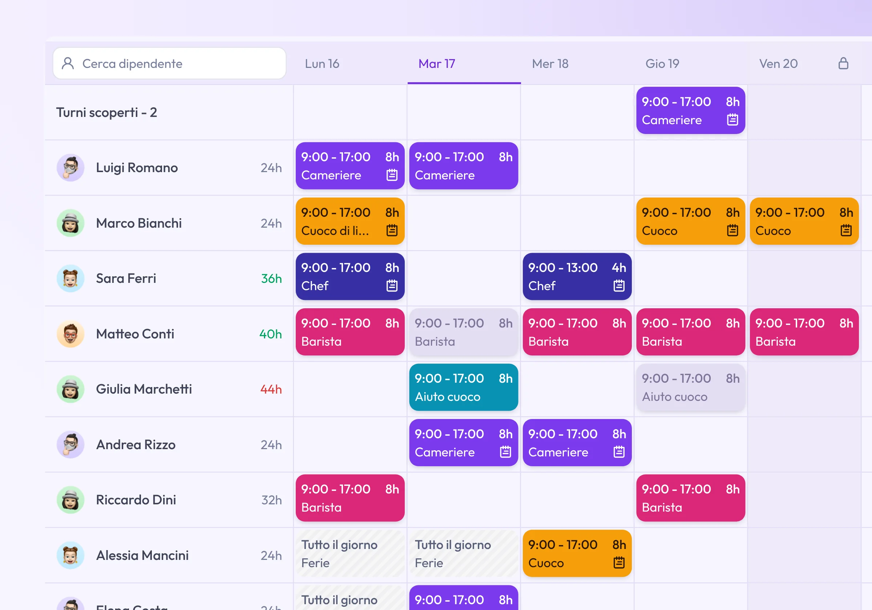
Task: Open note icon on Marco Bianchi's Friday Cuoco shift
Action: coord(846,231)
